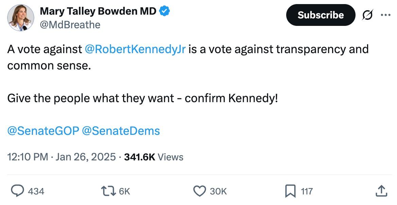Image resolution: width=397 pixels, height=205 pixels.
Task: Open Mary Talley Bowden's profile picture
Action: (x=21, y=18)
